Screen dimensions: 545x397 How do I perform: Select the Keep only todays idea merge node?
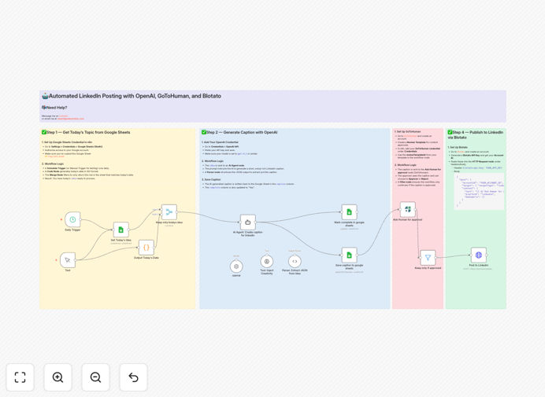pos(169,212)
